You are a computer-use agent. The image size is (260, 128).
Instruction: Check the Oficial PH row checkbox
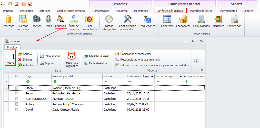point(17,88)
